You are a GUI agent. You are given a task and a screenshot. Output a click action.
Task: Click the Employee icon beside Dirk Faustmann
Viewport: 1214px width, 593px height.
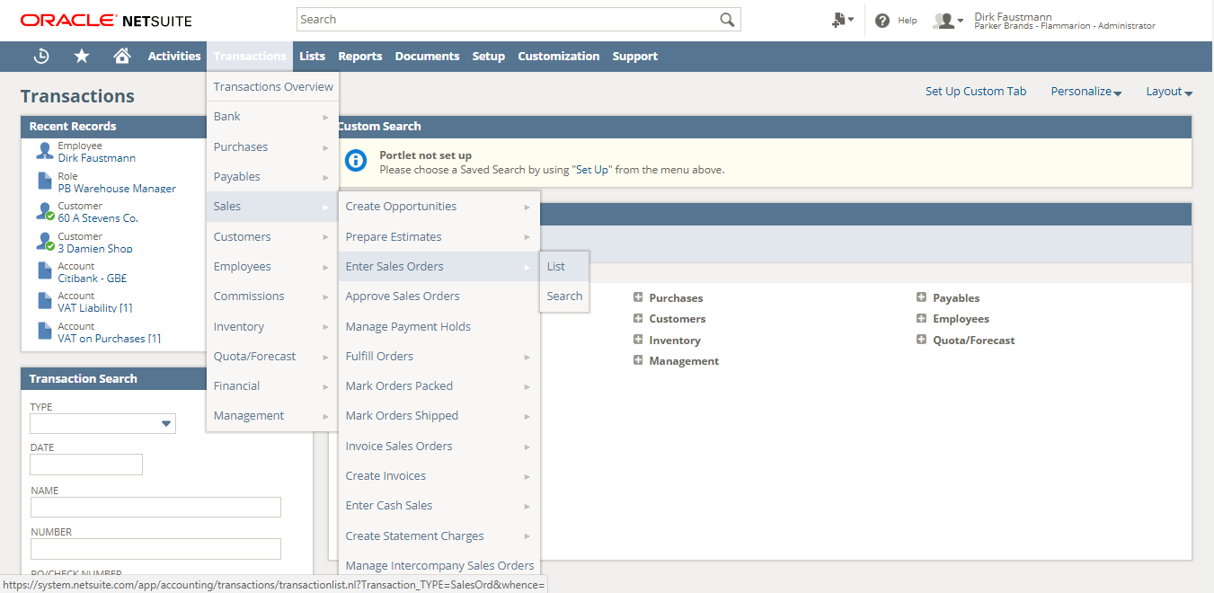click(x=44, y=151)
